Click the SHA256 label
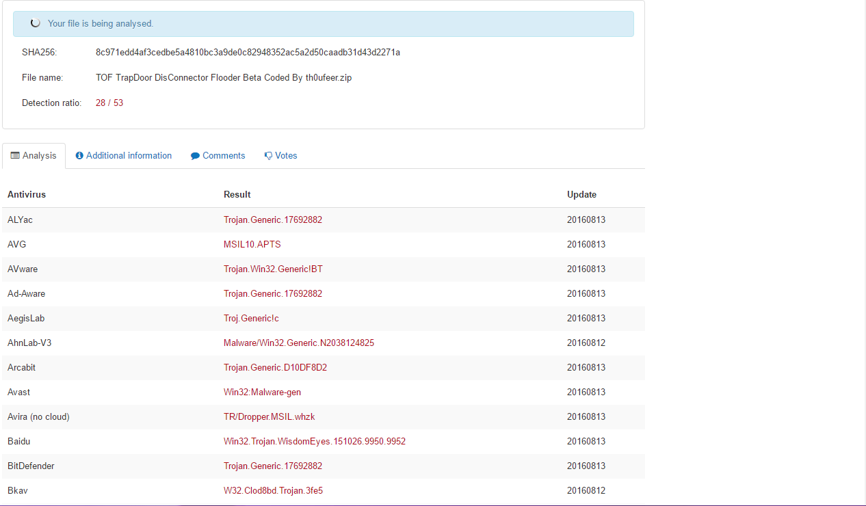Viewport: 866px width, 506px height. 40,53
